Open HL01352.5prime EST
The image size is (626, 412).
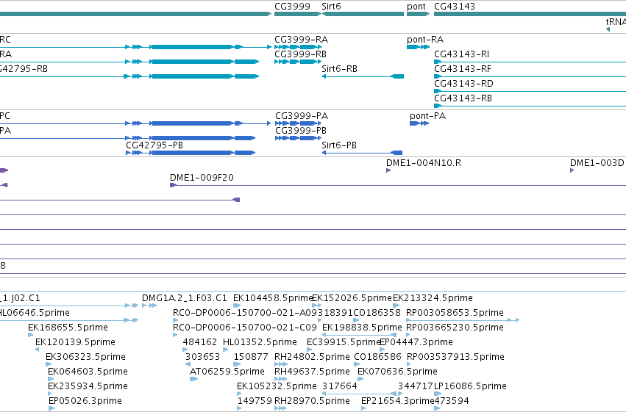[x=260, y=342]
